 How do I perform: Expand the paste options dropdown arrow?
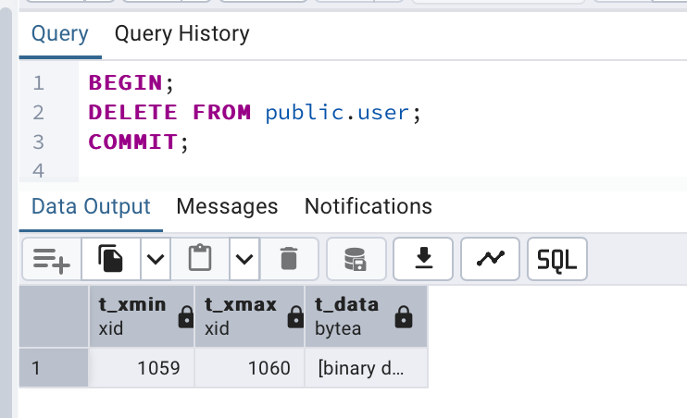click(x=244, y=259)
